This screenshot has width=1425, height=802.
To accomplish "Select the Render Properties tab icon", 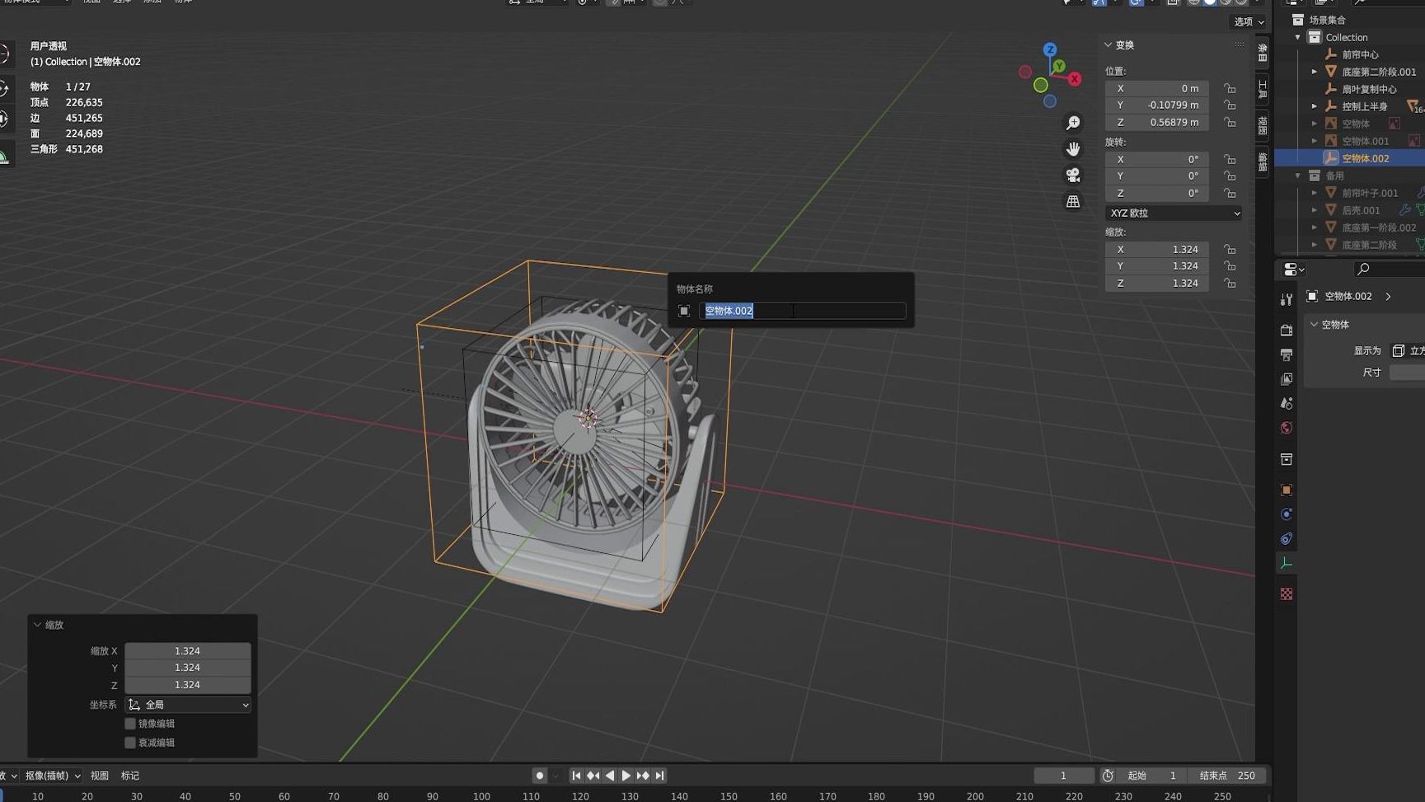I will point(1287,328).
